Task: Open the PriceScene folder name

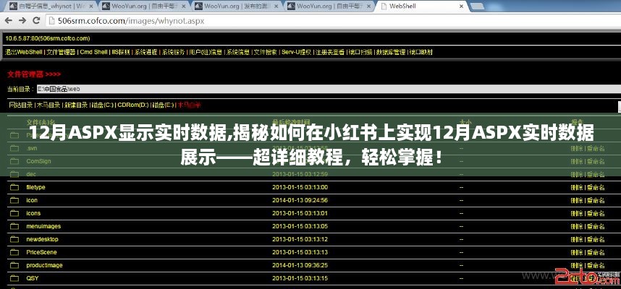Action: 41,252
